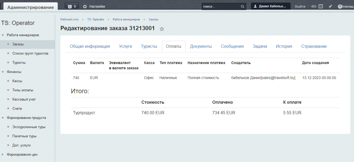This screenshot has width=354, height=162.
Task: Go to Работа менеджеров breadcrumb
Action: pyautogui.click(x=126, y=20)
